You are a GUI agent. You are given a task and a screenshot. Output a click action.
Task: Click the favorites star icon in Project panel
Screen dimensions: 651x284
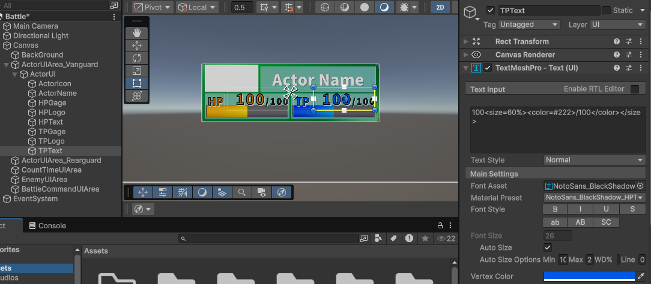point(425,238)
